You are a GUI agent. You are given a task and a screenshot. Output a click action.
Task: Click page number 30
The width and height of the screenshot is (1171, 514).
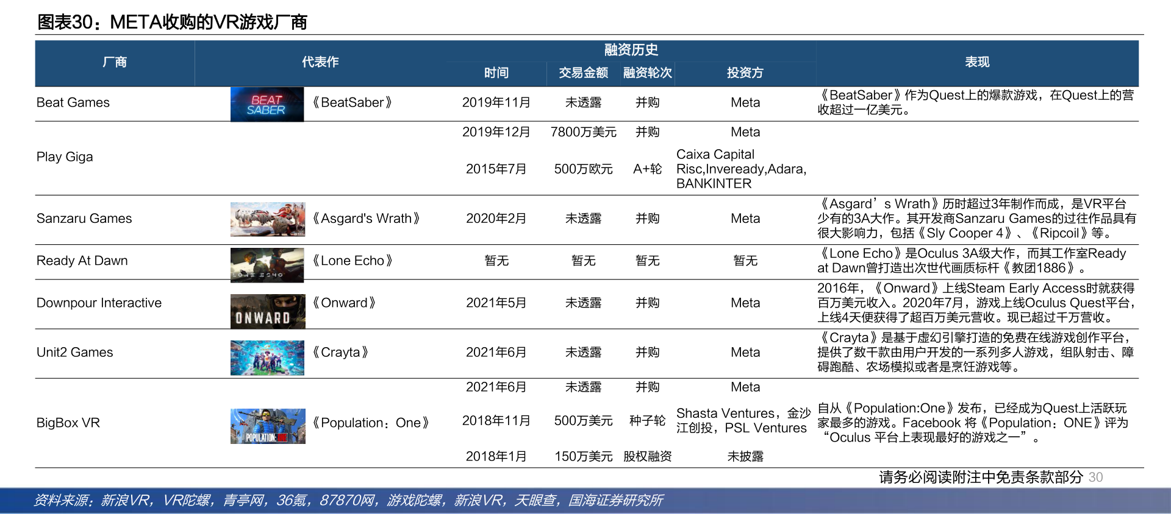(x=1096, y=477)
